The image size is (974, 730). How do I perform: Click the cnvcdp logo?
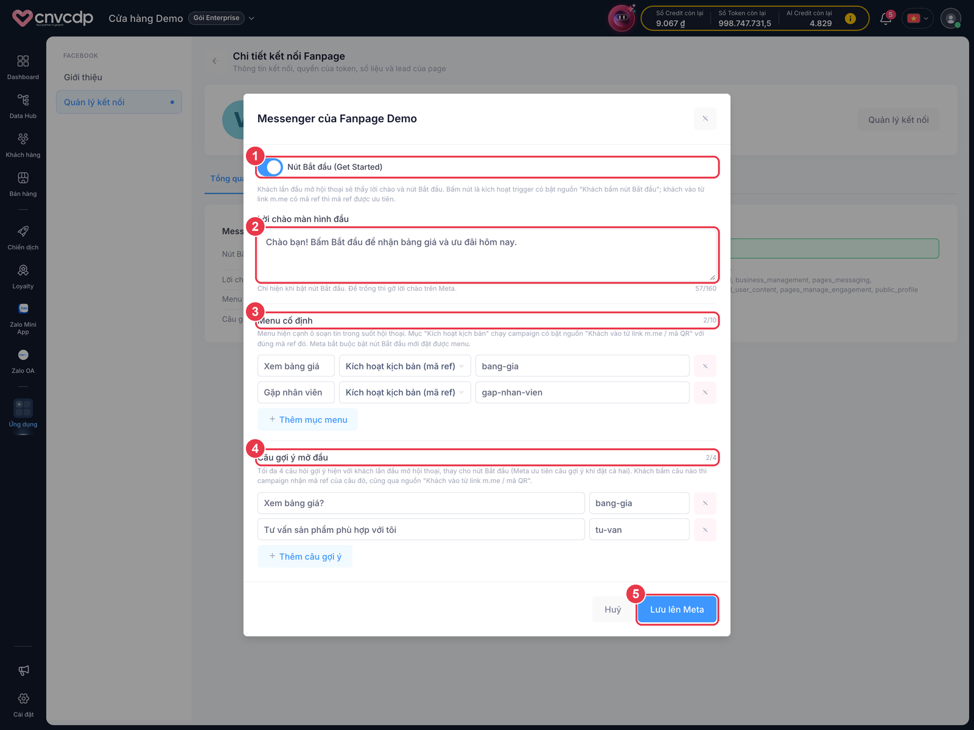(x=53, y=18)
